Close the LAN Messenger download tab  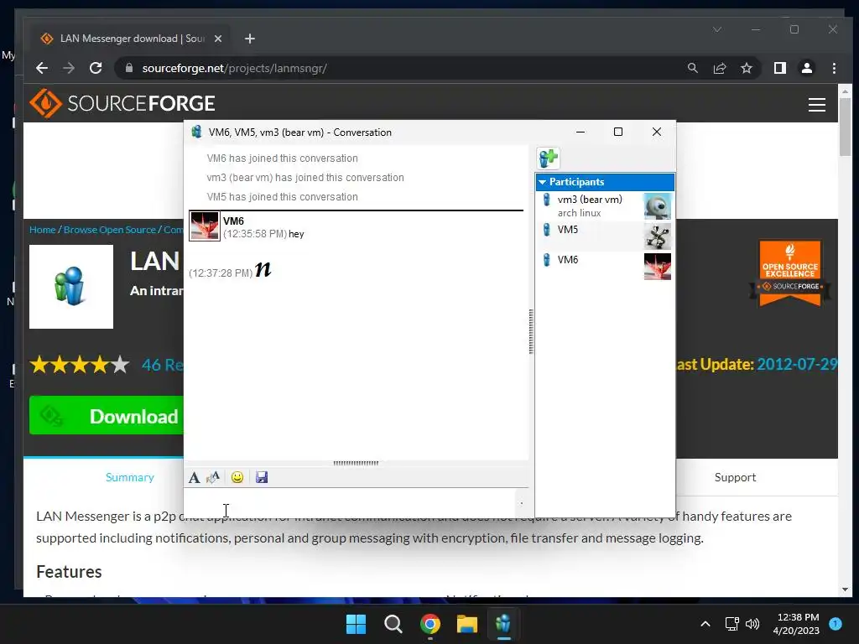(218, 39)
